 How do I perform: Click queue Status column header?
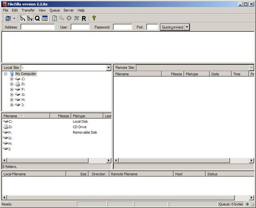coord(230,174)
